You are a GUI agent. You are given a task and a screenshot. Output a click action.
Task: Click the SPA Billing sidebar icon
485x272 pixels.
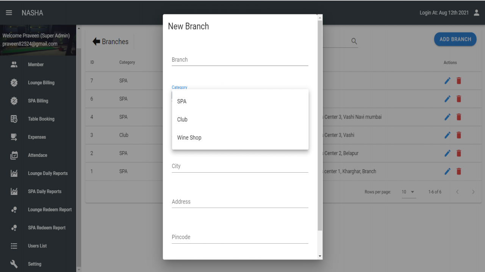point(14,101)
